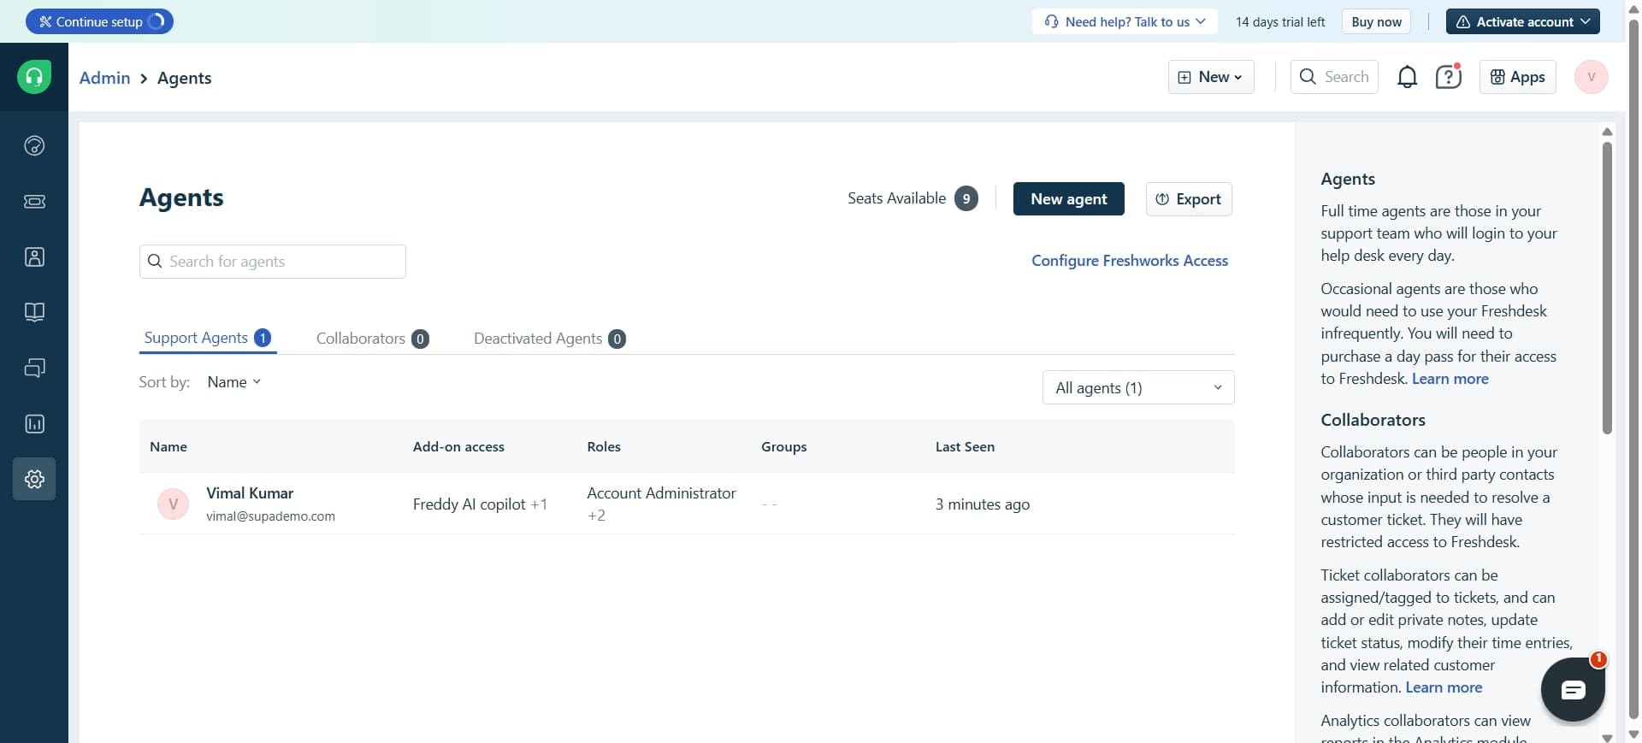This screenshot has height=743, width=1642.
Task: Click the Add-on access column header
Action: pos(458,446)
